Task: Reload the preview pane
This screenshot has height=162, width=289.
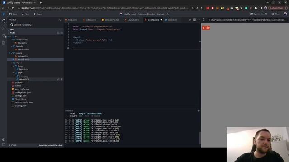Action: pyautogui.click(x=204, y=20)
